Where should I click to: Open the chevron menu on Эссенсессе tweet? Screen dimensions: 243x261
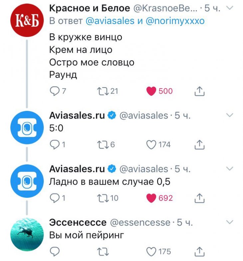click(x=229, y=222)
